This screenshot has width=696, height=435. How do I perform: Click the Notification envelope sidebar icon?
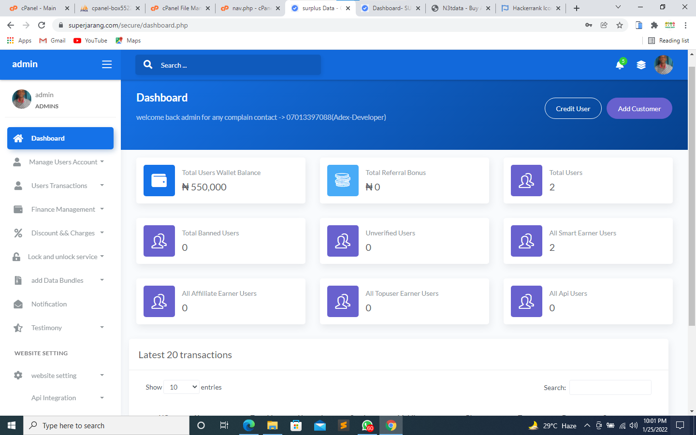click(18, 304)
